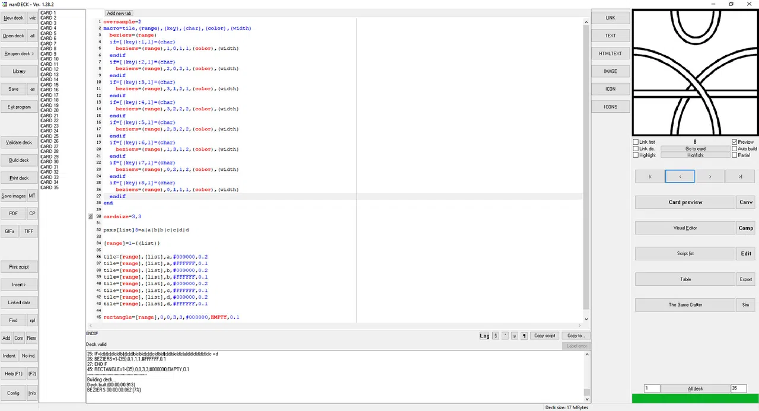Enable the Link dis. checkbox
759x411 pixels.
pos(636,149)
